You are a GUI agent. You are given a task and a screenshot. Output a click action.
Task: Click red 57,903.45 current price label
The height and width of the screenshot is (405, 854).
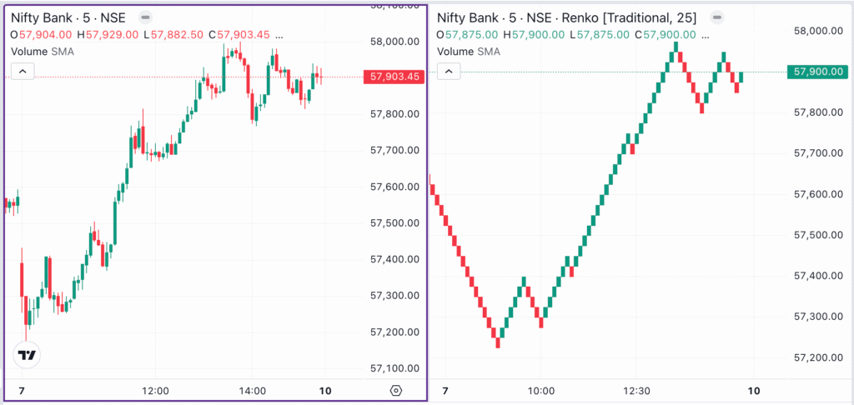point(394,77)
